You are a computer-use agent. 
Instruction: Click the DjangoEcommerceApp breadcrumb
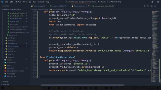[40, 9]
